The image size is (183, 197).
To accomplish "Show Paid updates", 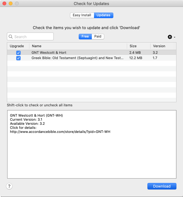I will coord(98,37).
